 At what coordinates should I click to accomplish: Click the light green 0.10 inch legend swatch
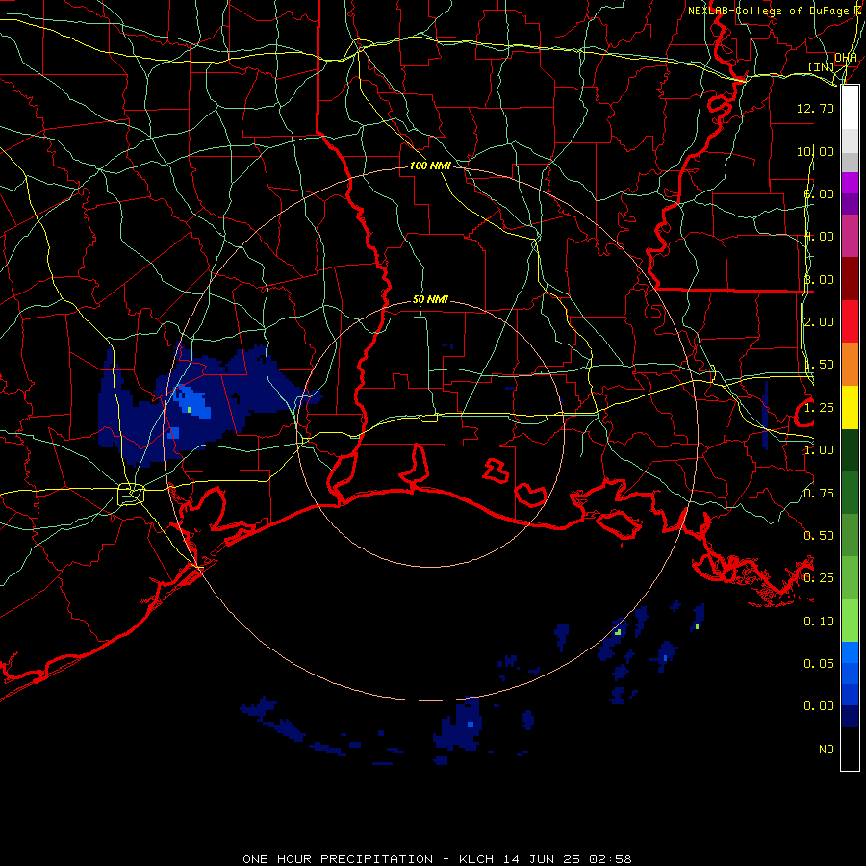[850, 621]
